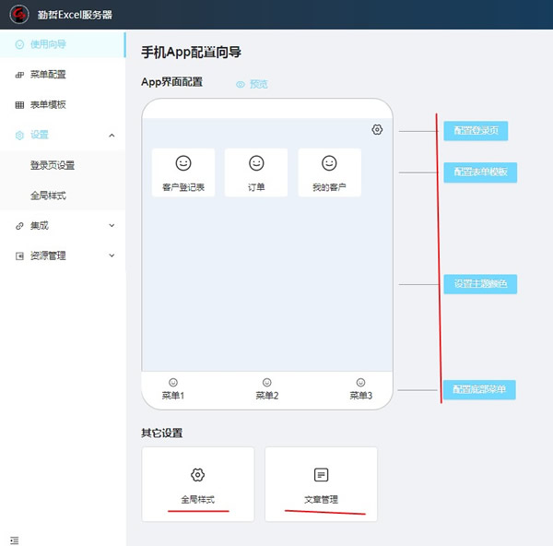Expand the 集成 sidebar section
The width and height of the screenshot is (553, 546).
(x=112, y=225)
